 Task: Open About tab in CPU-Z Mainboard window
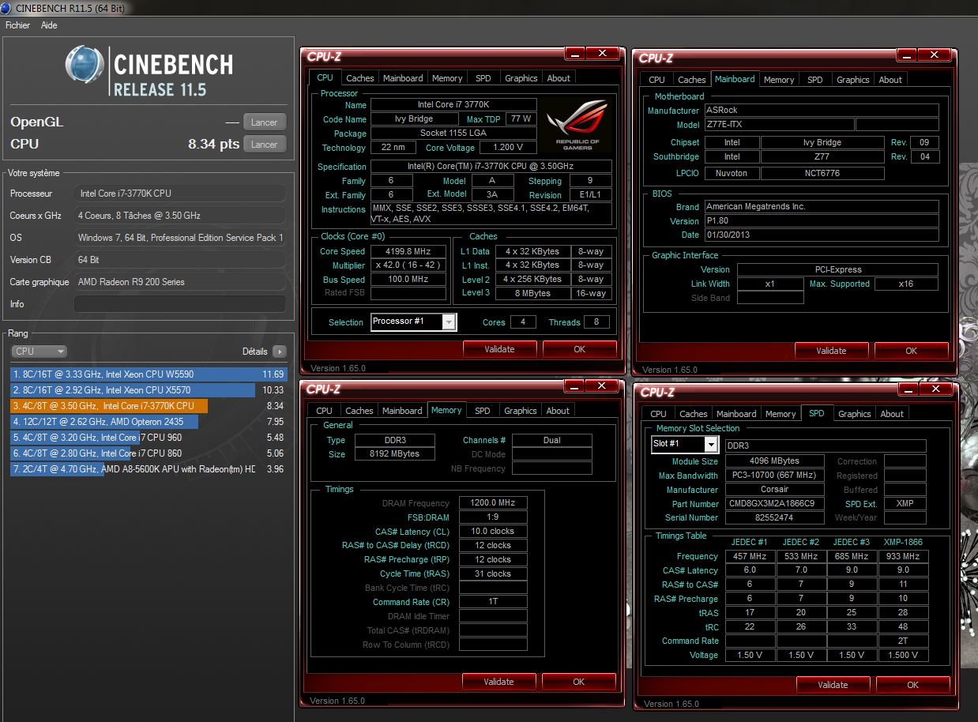tap(890, 80)
